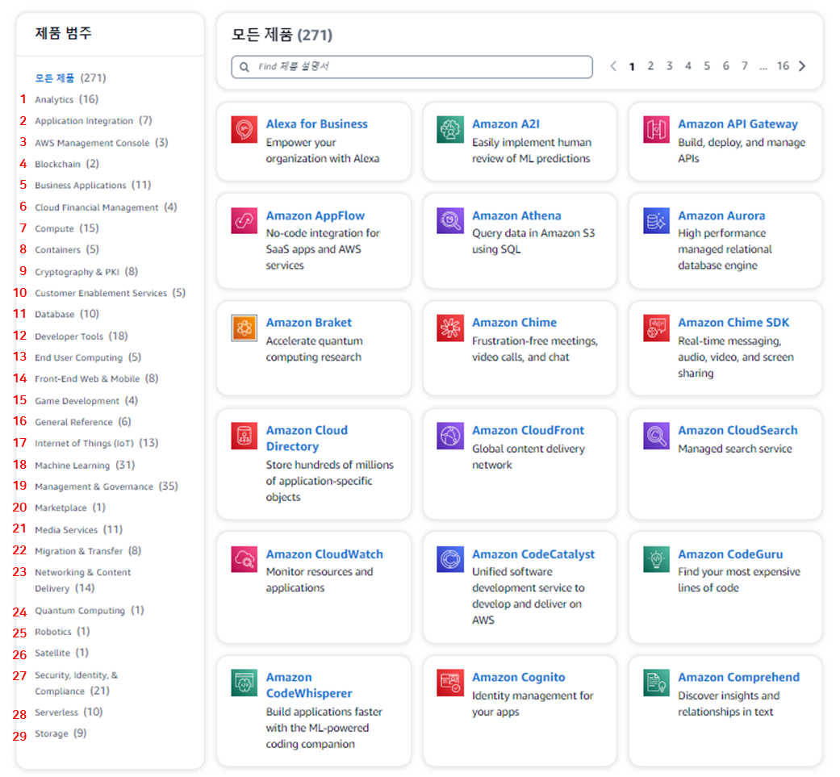
Task: Select the Storage (9) category
Action: pyautogui.click(x=61, y=733)
